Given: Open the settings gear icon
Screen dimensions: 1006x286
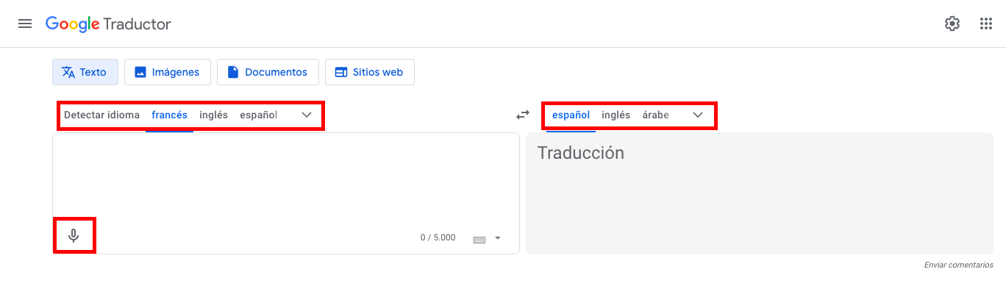Looking at the screenshot, I should point(952,24).
